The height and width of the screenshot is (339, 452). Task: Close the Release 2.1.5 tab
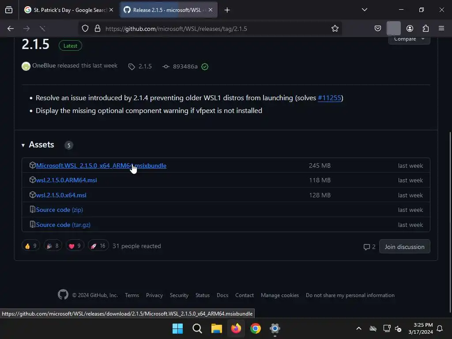tap(211, 10)
